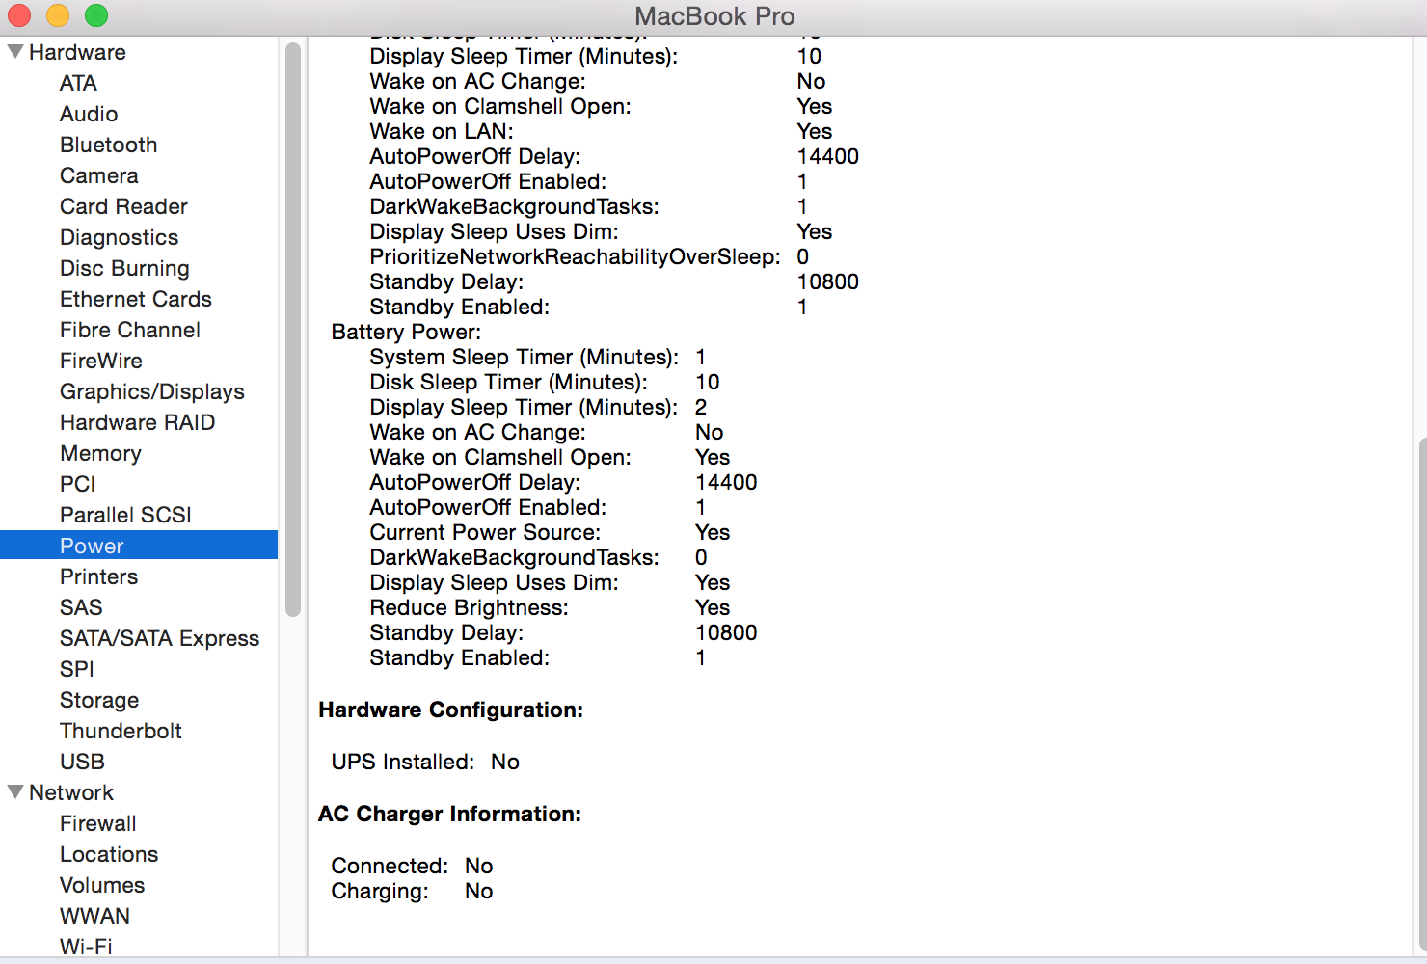Select SATA/SATA Express in the sidebar
The height and width of the screenshot is (964, 1427).
[x=159, y=638]
